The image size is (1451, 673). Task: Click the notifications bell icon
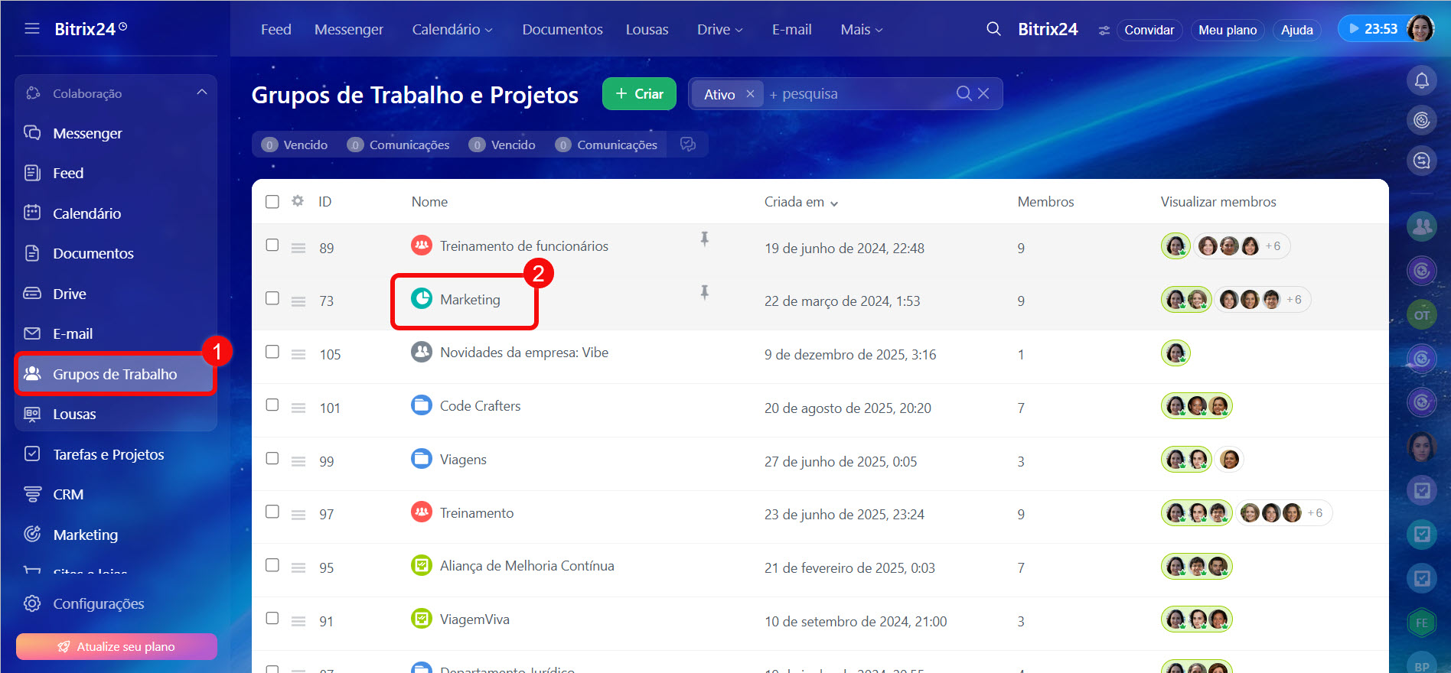(x=1421, y=80)
